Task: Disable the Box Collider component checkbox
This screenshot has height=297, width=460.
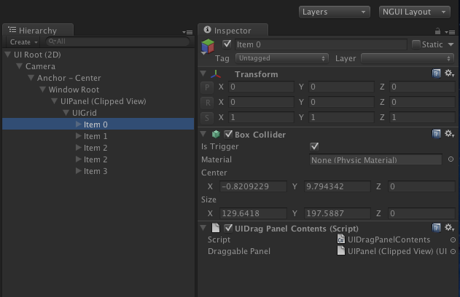Action: [x=228, y=135]
